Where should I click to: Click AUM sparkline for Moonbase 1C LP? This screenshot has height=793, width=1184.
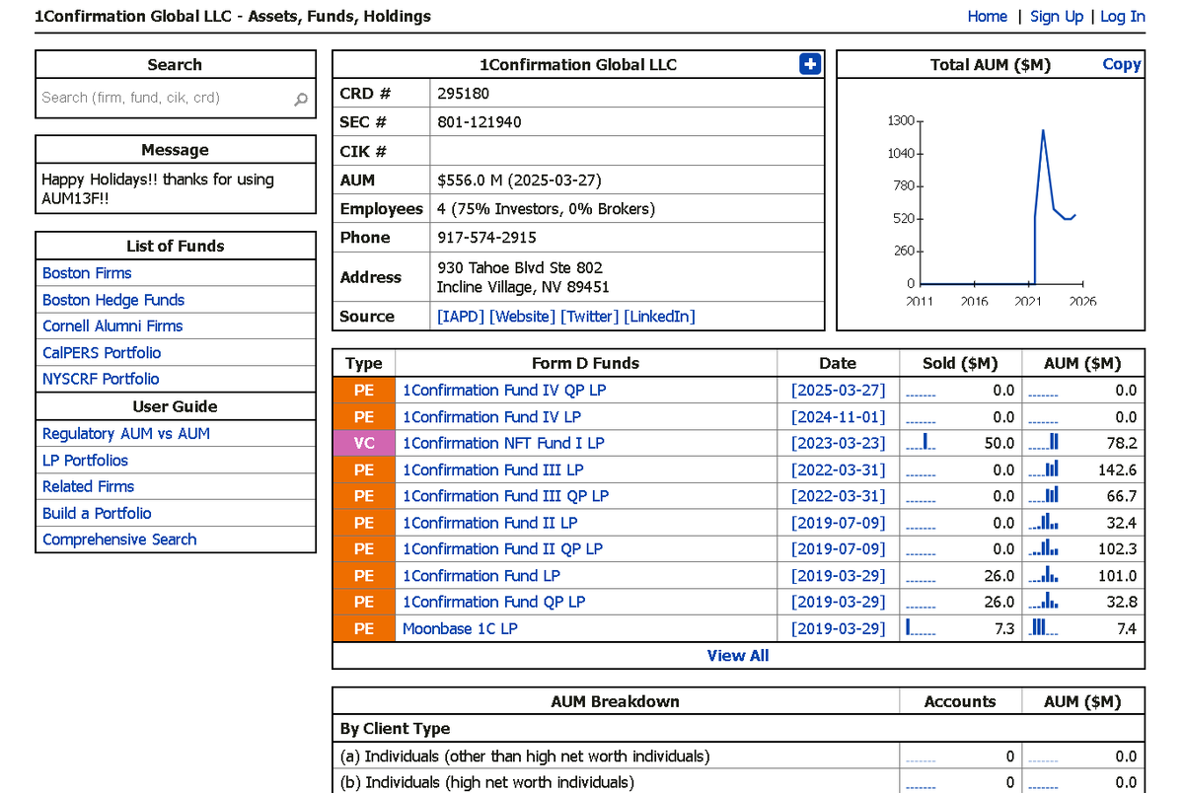[x=1043, y=627]
